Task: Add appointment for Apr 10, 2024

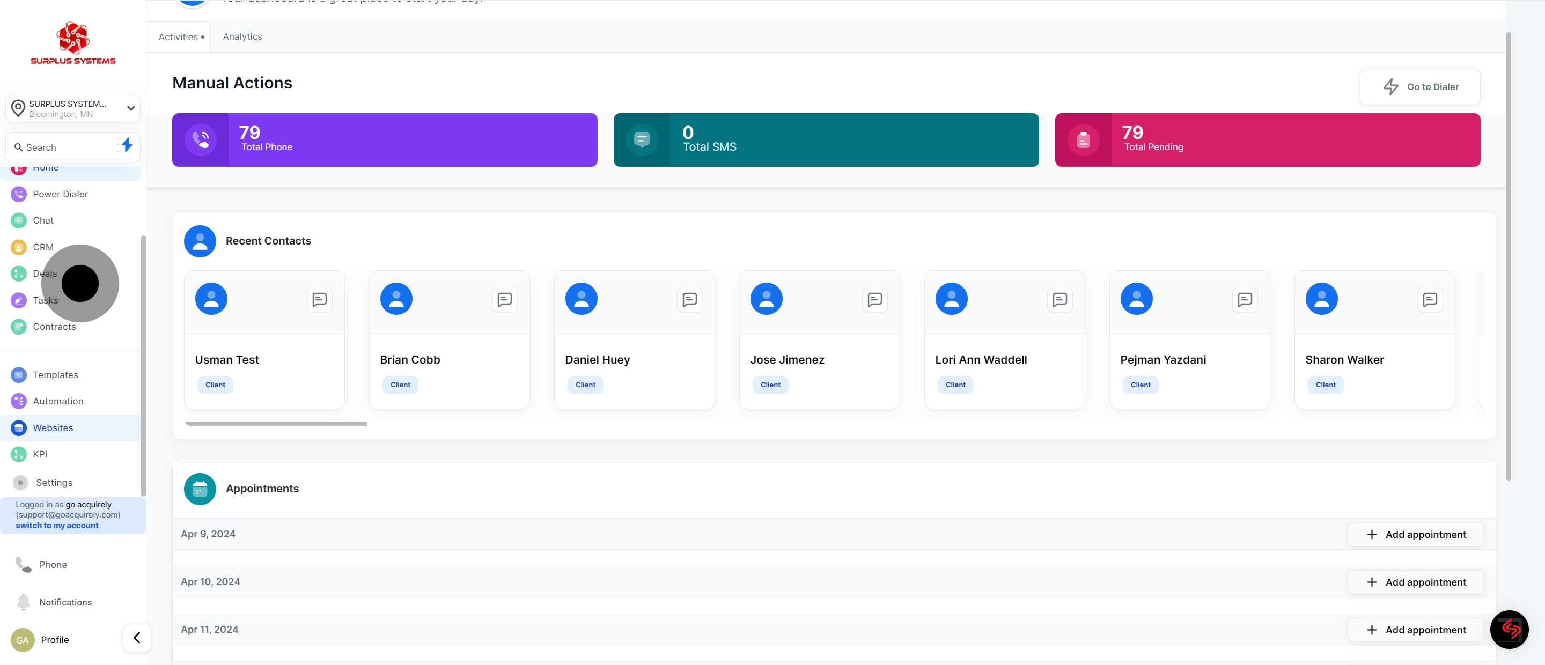Action: point(1416,582)
